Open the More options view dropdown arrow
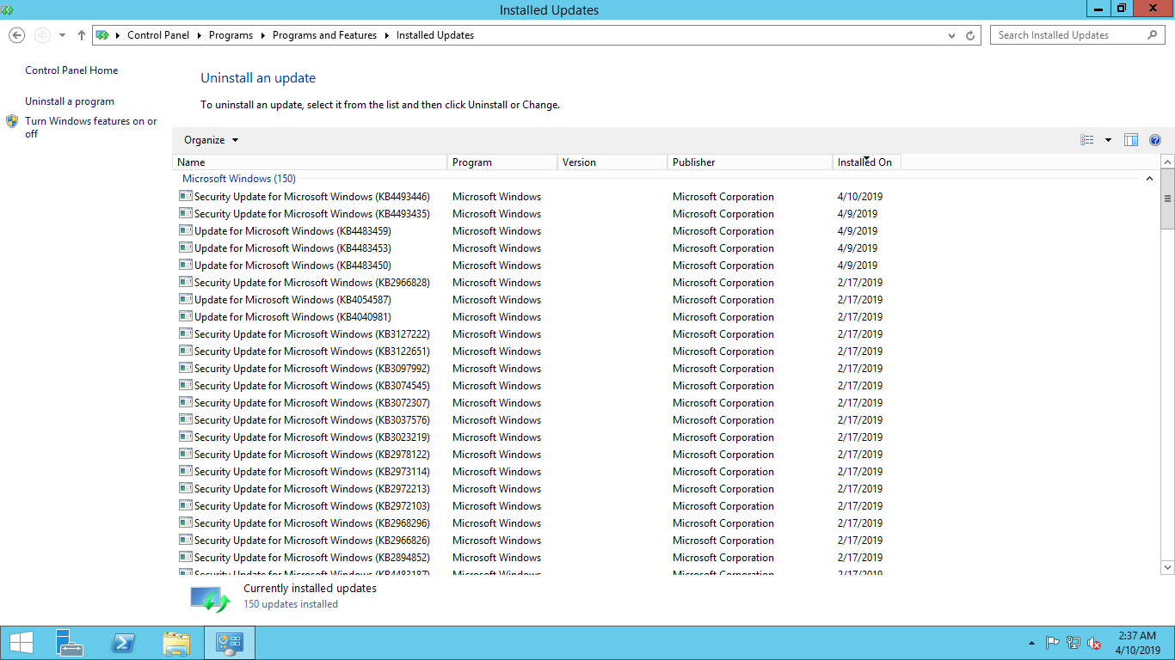 point(1108,140)
